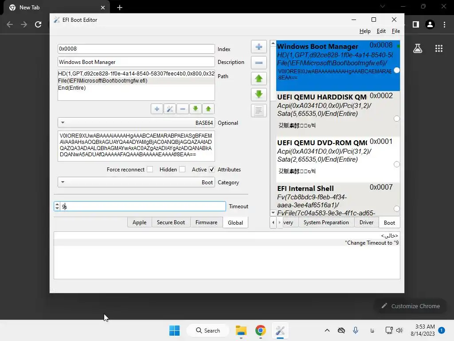The image size is (454, 341).
Task: Select "Change Timeout to" undo history row
Action: pos(227,243)
